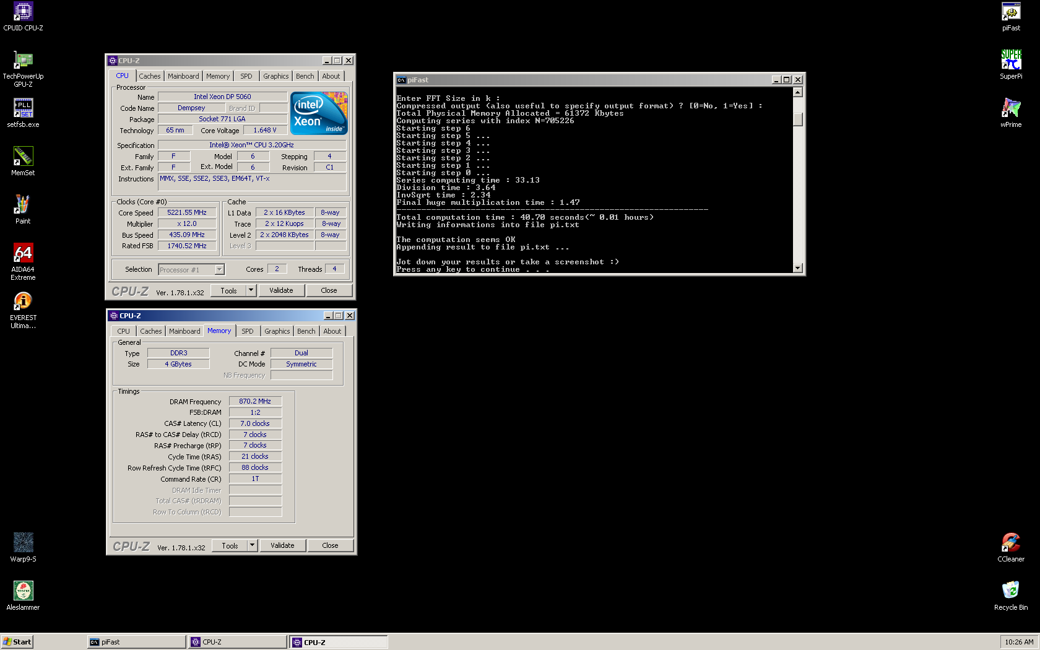
Task: Maximize the piFast console window
Action: click(x=786, y=80)
